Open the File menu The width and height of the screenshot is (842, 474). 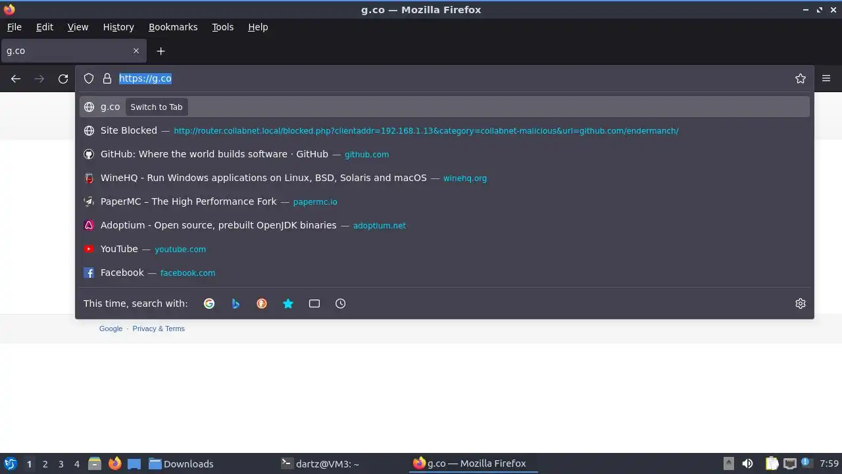tap(14, 27)
